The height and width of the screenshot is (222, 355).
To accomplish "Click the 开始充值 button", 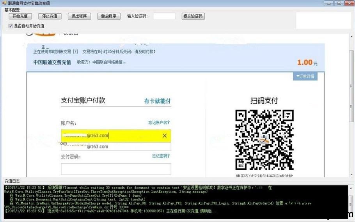I will (20, 16).
